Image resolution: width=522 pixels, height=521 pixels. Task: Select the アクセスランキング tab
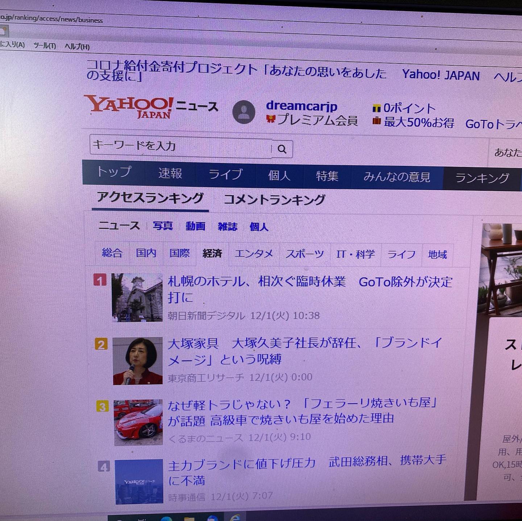150,198
